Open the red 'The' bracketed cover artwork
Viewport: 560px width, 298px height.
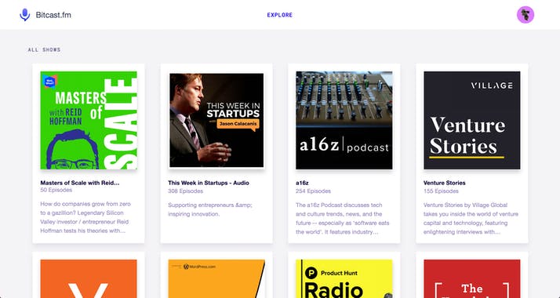(x=472, y=278)
